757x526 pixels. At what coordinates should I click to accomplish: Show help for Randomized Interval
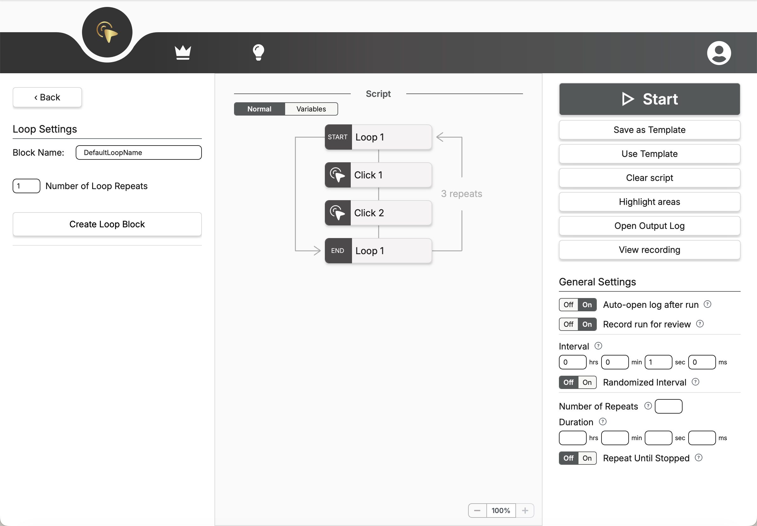click(x=695, y=382)
